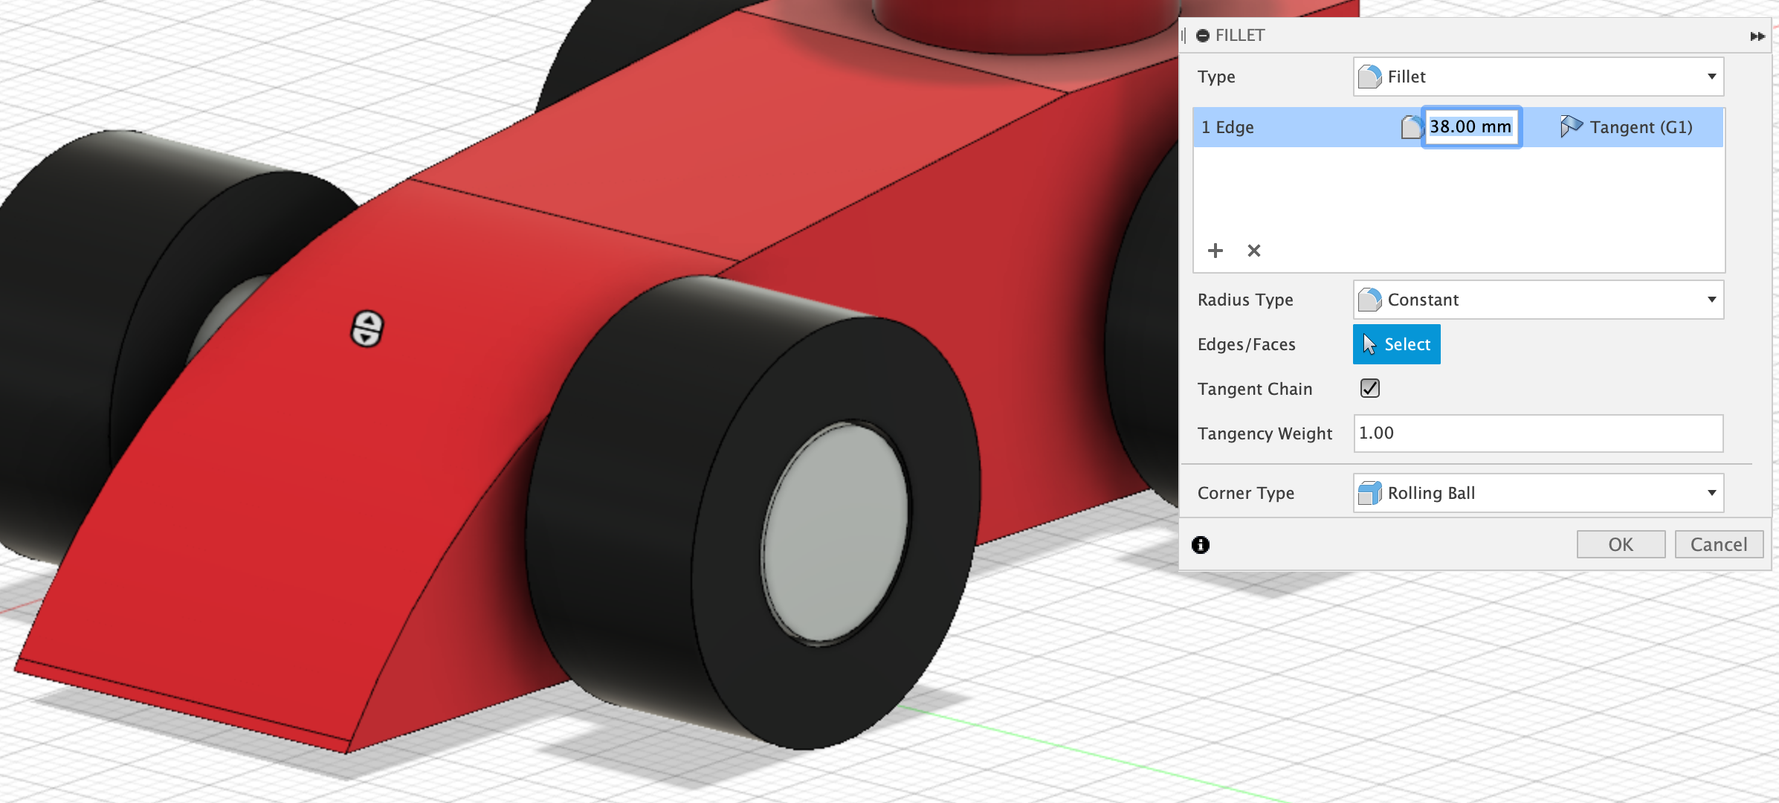Click the 38.00 mm radius input field

click(x=1470, y=127)
